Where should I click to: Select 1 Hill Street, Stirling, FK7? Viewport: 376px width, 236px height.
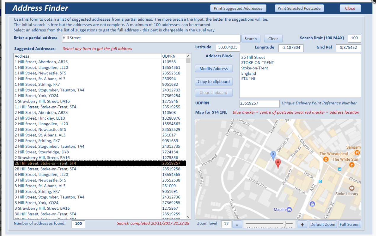(x=100, y=84)
